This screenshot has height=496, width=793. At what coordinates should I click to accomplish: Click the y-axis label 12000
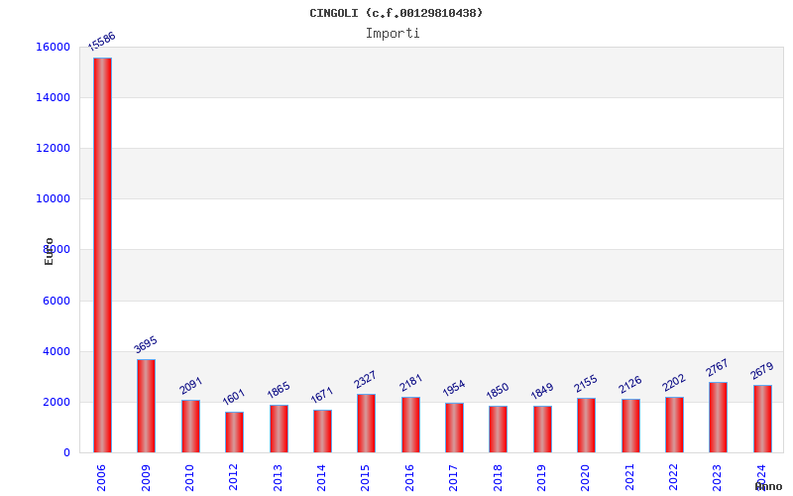pos(54,148)
